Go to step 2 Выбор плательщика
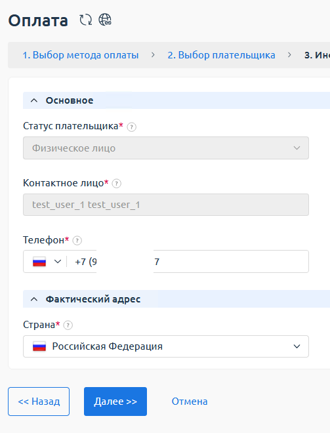 click(x=221, y=55)
